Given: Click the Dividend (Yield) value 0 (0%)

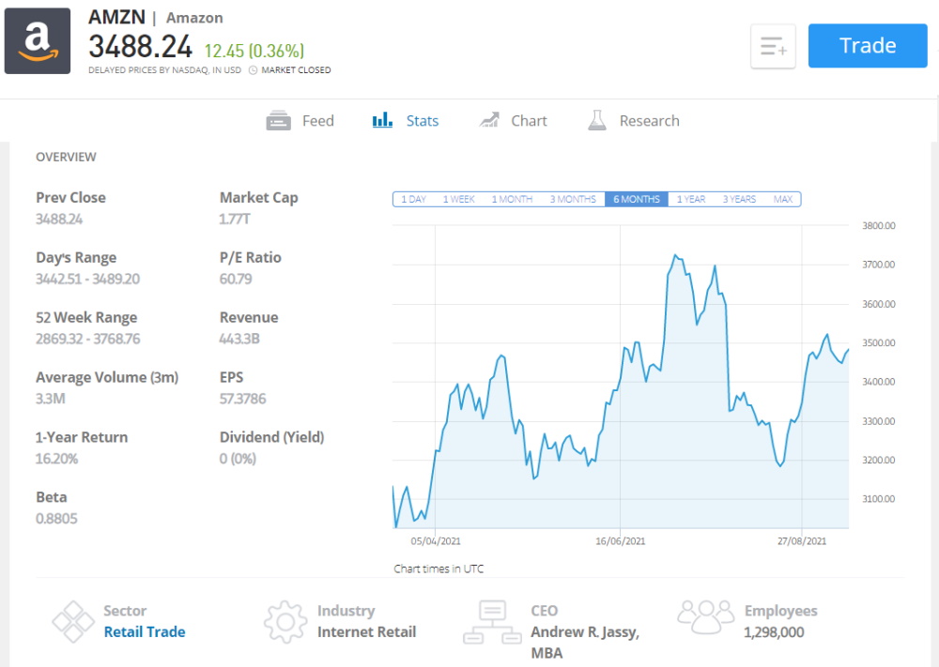Looking at the screenshot, I should point(238,459).
